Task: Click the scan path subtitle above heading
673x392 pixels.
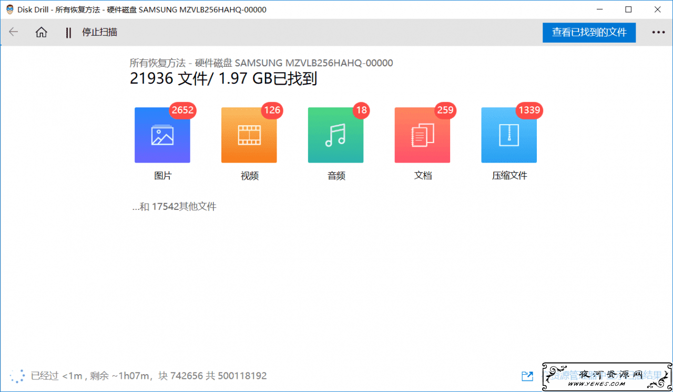Action: click(261, 63)
